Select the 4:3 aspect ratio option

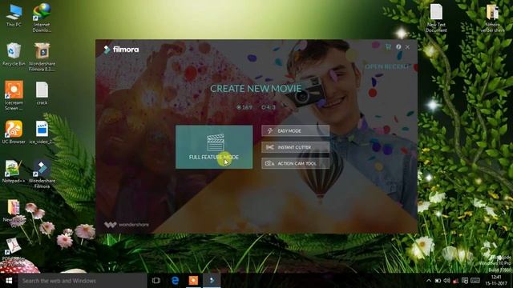click(269, 107)
